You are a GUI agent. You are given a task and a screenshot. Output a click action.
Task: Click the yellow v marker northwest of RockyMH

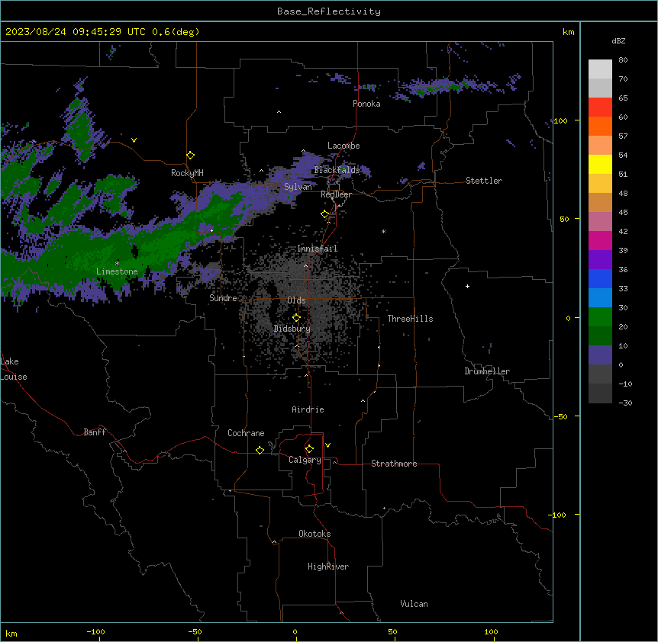[x=134, y=140]
